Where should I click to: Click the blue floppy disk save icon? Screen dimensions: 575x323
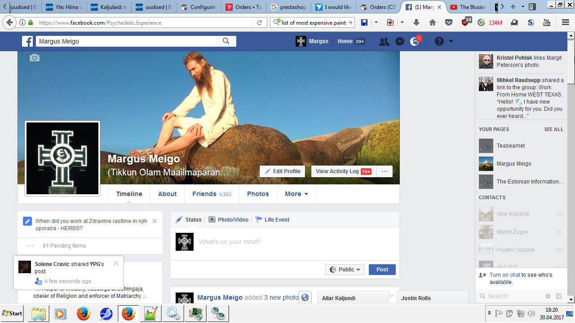[364, 22]
